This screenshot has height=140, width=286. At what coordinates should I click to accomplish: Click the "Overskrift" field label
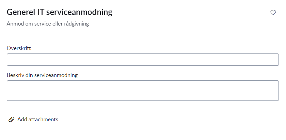[19, 48]
